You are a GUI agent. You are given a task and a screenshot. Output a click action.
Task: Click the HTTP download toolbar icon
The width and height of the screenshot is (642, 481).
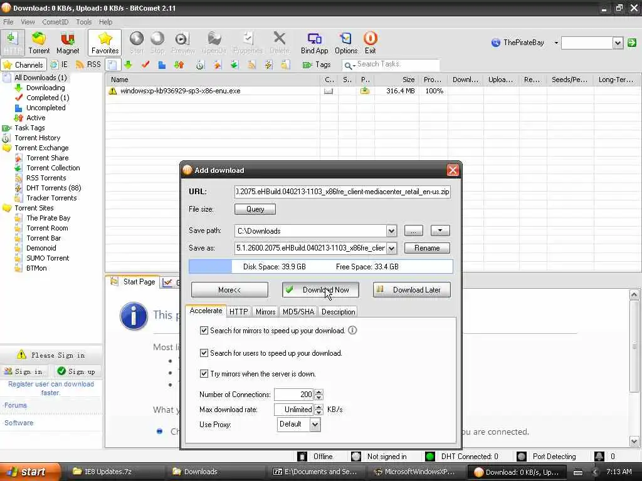click(13, 43)
